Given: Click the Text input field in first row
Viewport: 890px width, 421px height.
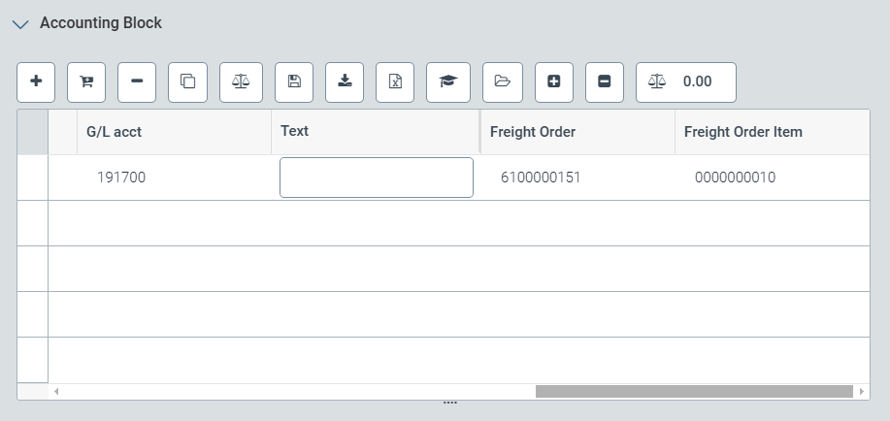Looking at the screenshot, I should pyautogui.click(x=376, y=178).
